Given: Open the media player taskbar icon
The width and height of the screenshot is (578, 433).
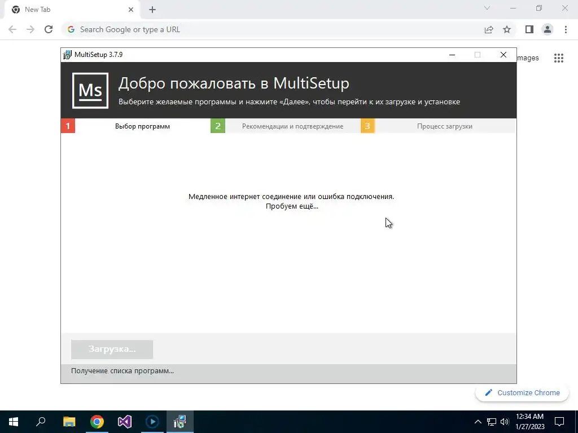Looking at the screenshot, I should (x=152, y=422).
